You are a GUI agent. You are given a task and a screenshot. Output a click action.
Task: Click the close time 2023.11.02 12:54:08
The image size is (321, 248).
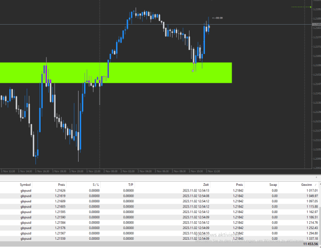coord(196,196)
